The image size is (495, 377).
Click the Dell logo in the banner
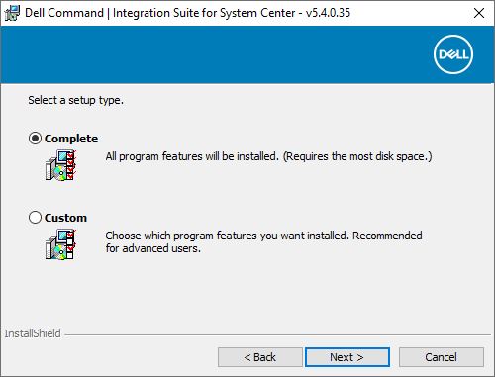pos(453,54)
